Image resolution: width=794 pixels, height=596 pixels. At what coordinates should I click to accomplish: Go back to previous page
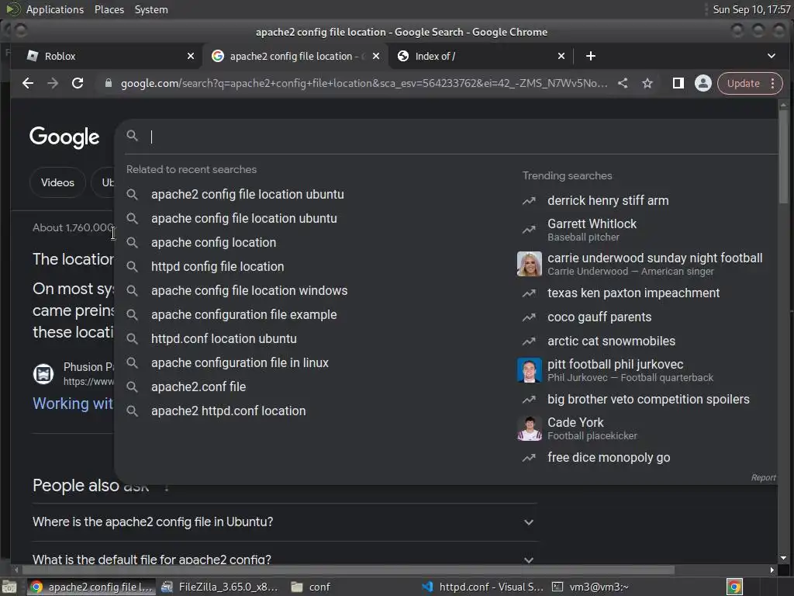28,83
